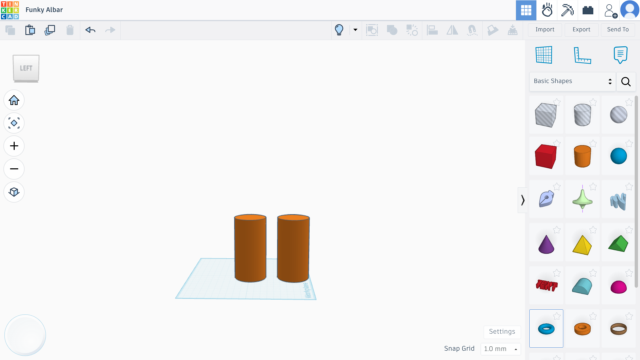Screen dimensions: 640x360
Task: Switch to 3D design grid view
Action: (526, 10)
